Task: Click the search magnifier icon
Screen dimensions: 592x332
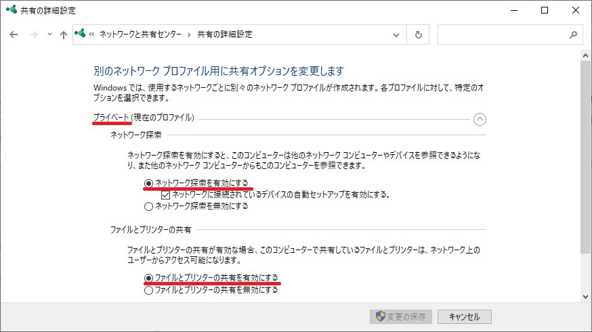Action: [572, 34]
